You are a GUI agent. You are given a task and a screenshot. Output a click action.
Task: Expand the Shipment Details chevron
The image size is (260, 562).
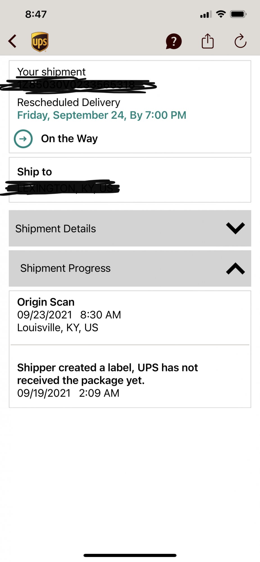pyautogui.click(x=235, y=228)
